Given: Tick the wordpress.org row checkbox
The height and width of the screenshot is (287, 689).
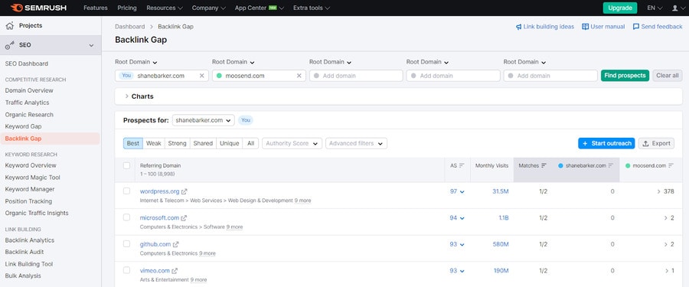Looking at the screenshot, I should pyautogui.click(x=126, y=191).
